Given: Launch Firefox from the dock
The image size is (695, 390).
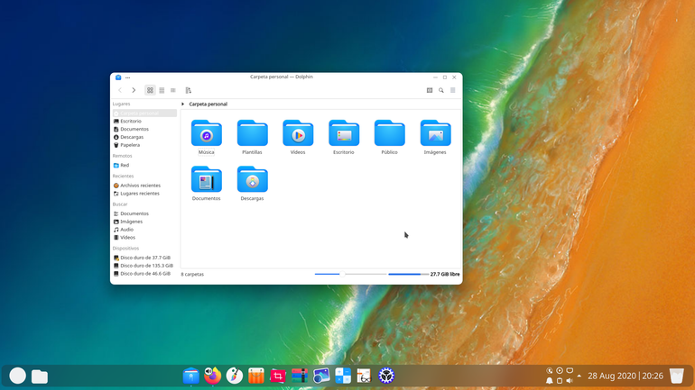Looking at the screenshot, I should pos(213,376).
